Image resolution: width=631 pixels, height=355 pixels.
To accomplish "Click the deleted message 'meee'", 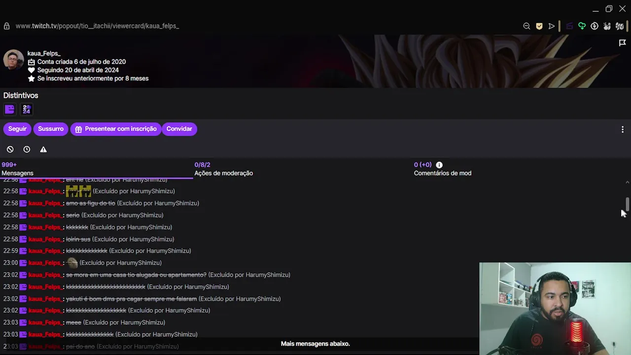I will (x=73, y=322).
